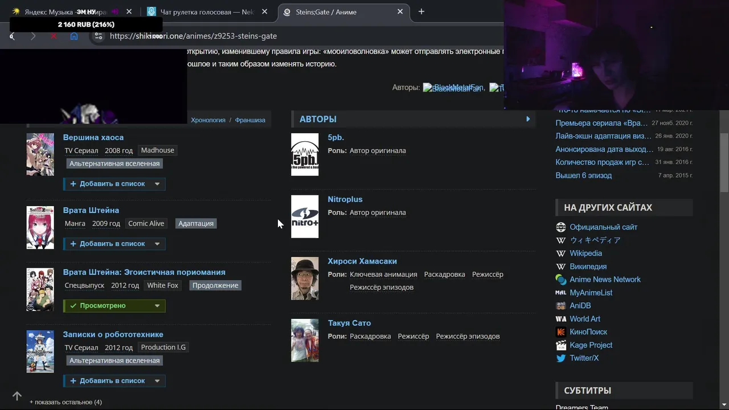This screenshot has height=410, width=729.
Task: Open Хироси Хамасаки name link
Action: tap(362, 261)
